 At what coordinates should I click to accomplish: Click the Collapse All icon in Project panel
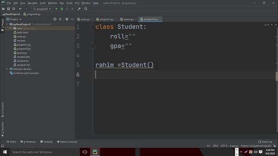60,19
